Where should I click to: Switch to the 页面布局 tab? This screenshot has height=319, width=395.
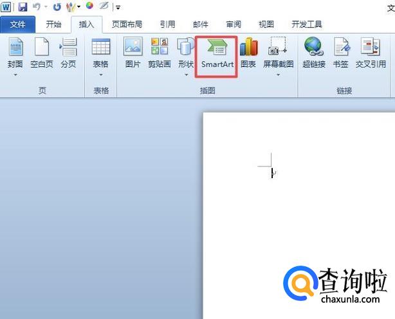point(127,24)
